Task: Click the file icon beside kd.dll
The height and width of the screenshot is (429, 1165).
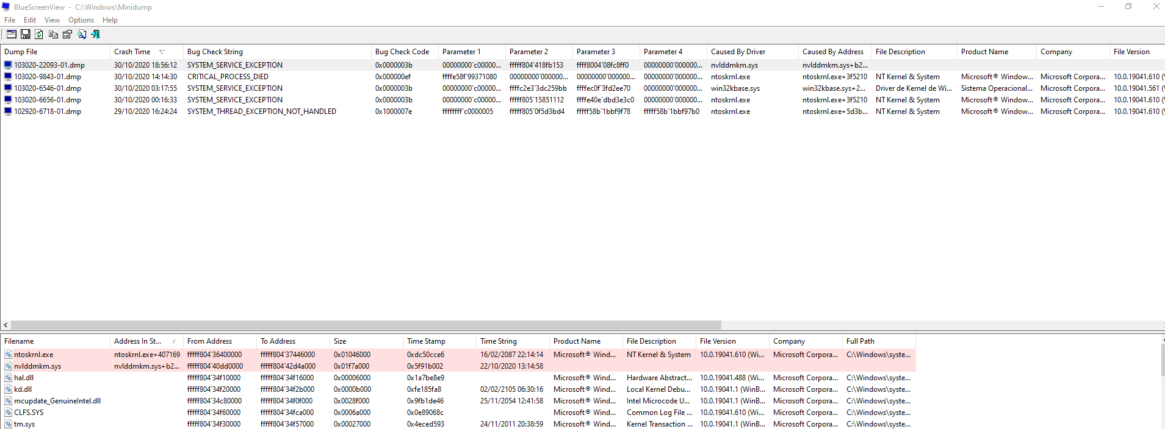Action: click(x=8, y=389)
